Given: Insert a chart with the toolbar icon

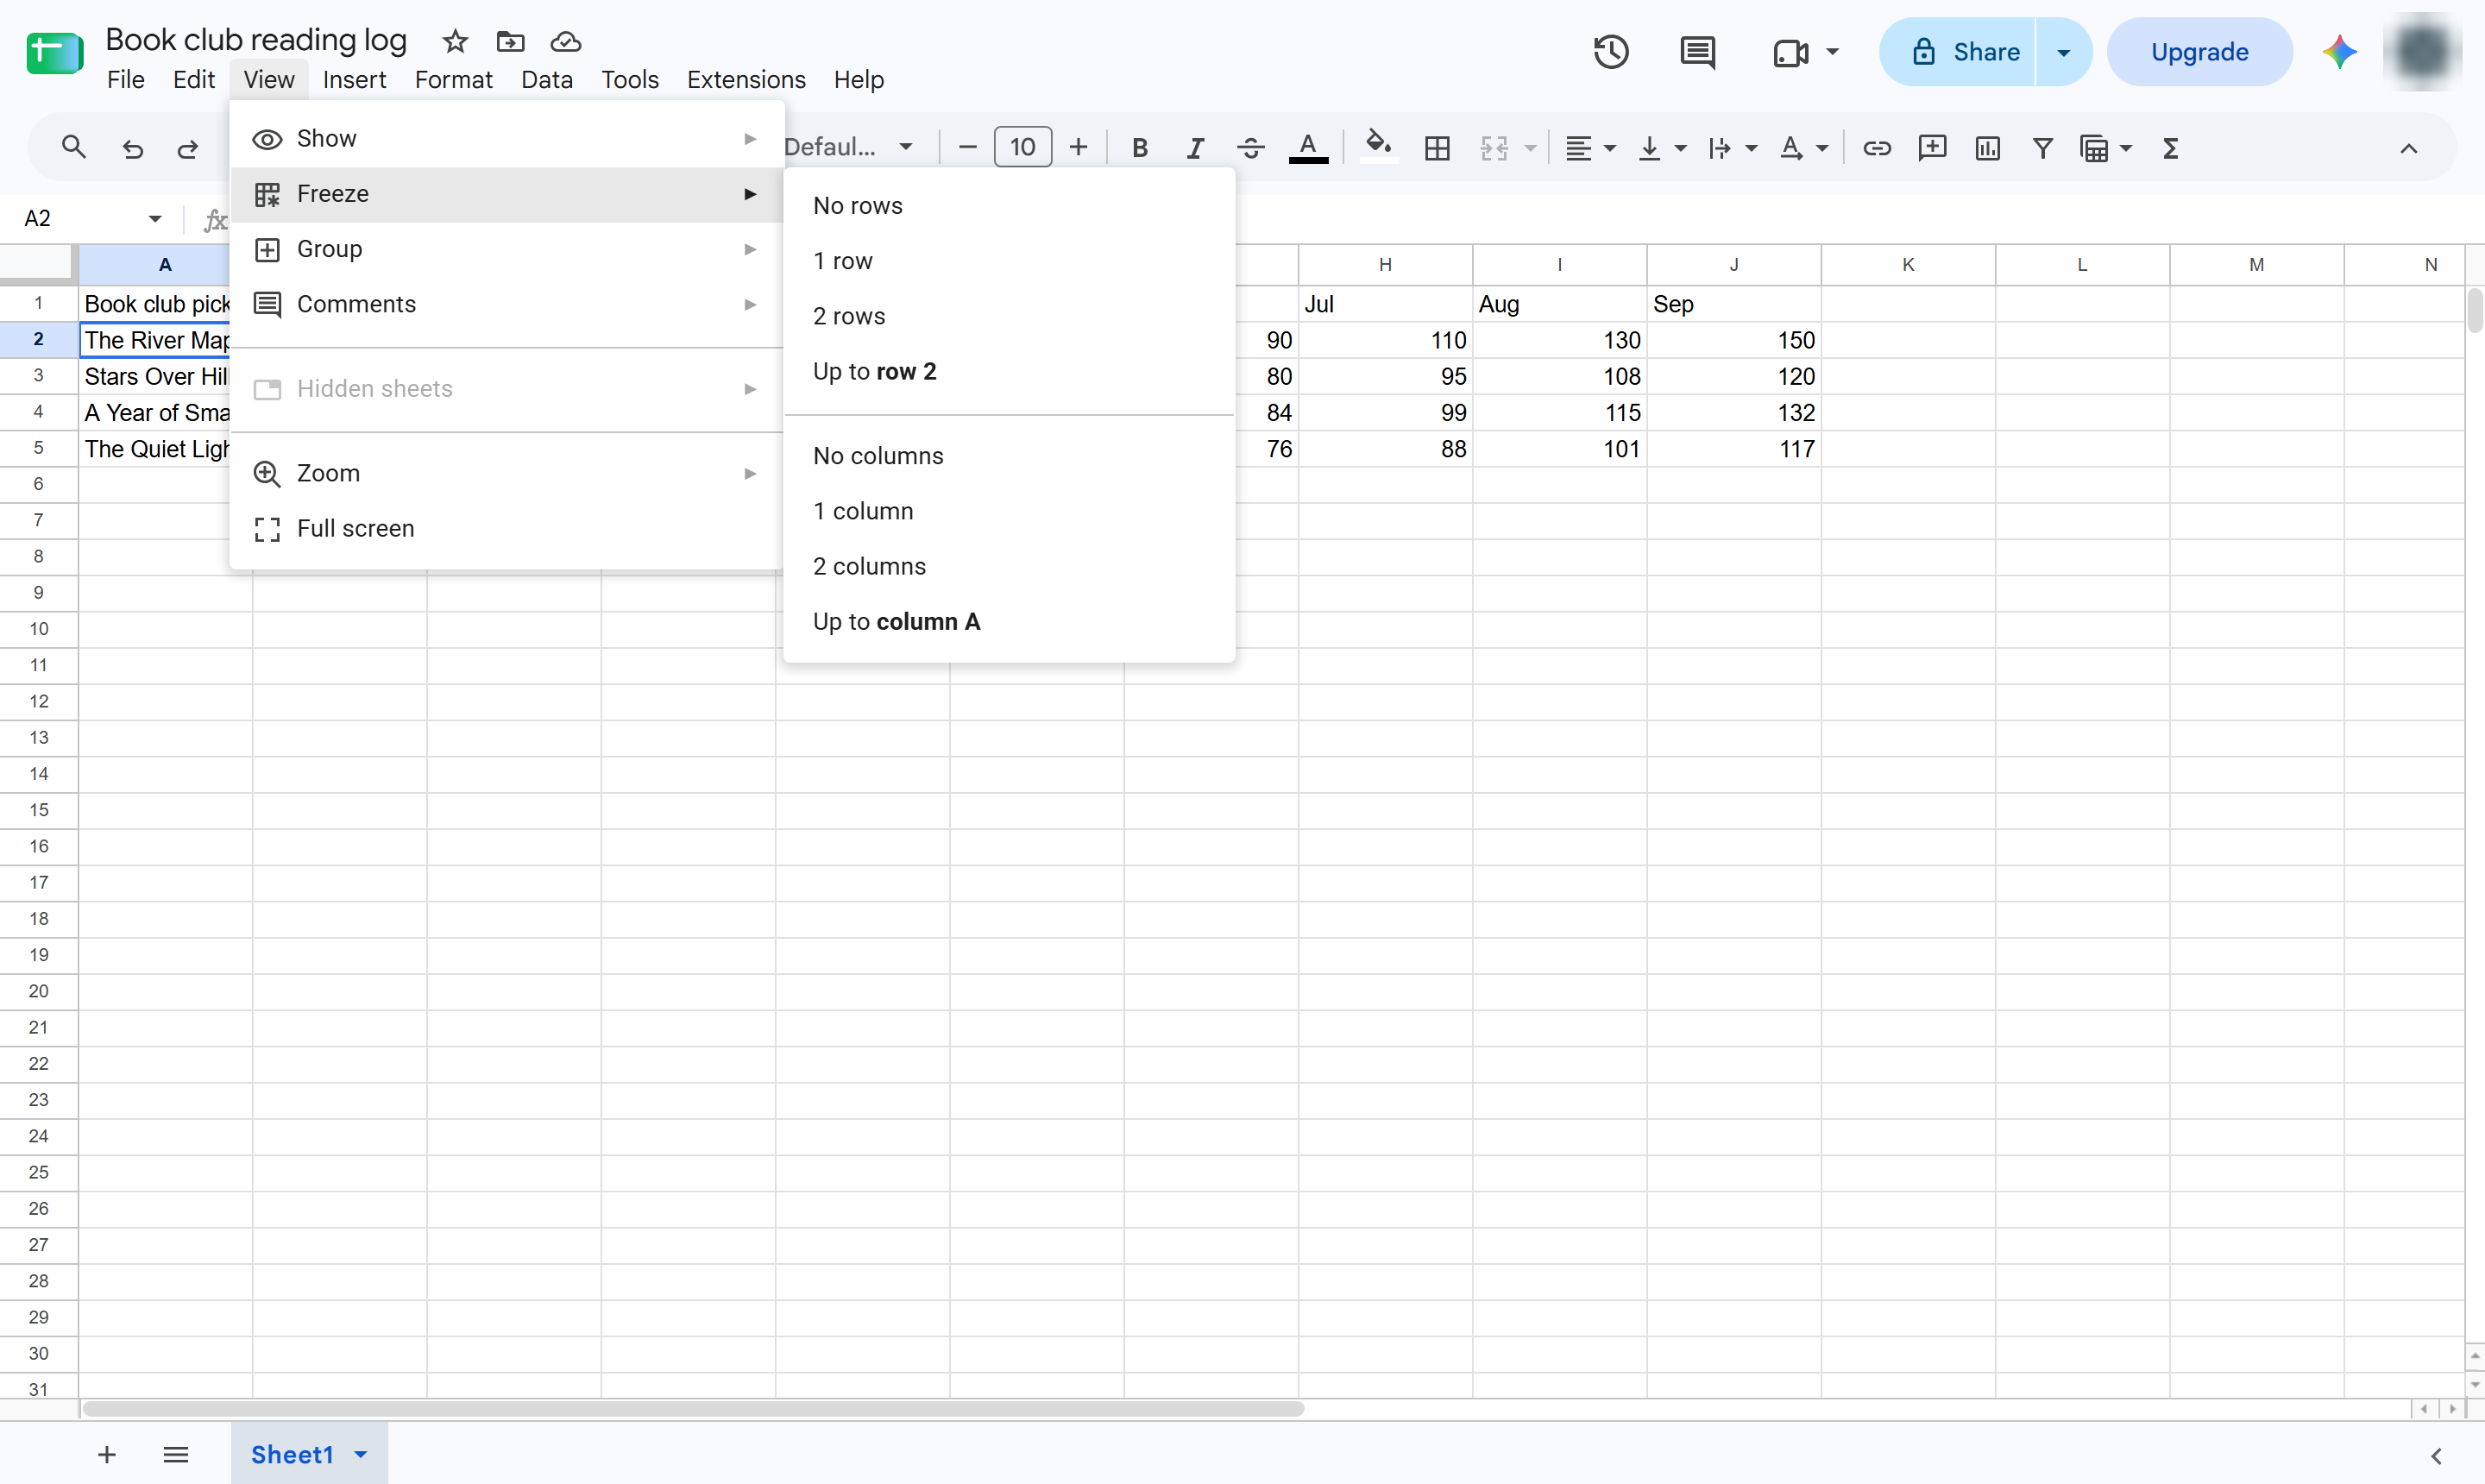Looking at the screenshot, I should [x=1987, y=148].
